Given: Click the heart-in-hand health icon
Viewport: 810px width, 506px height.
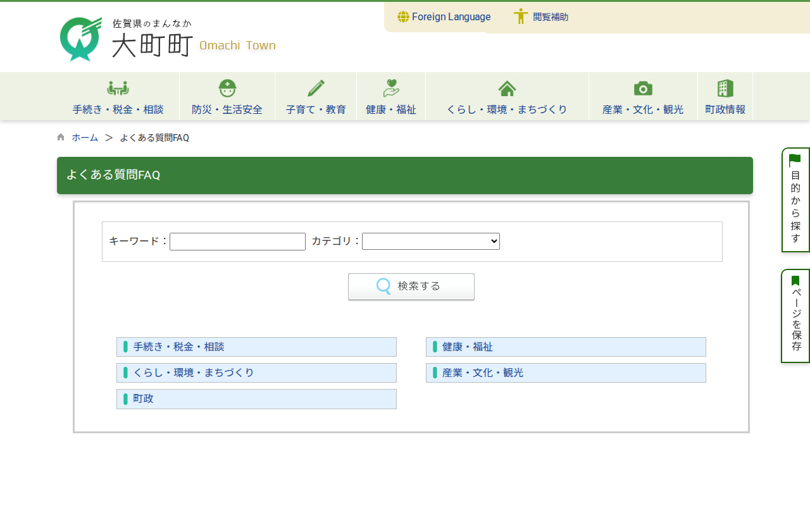Looking at the screenshot, I should click(391, 89).
